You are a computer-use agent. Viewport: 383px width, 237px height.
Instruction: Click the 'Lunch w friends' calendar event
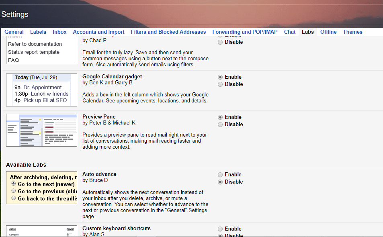tap(49, 94)
